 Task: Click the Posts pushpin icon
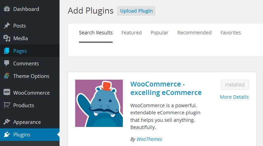[6, 26]
